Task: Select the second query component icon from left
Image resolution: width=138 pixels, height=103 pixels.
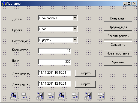Action: tap(40, 96)
